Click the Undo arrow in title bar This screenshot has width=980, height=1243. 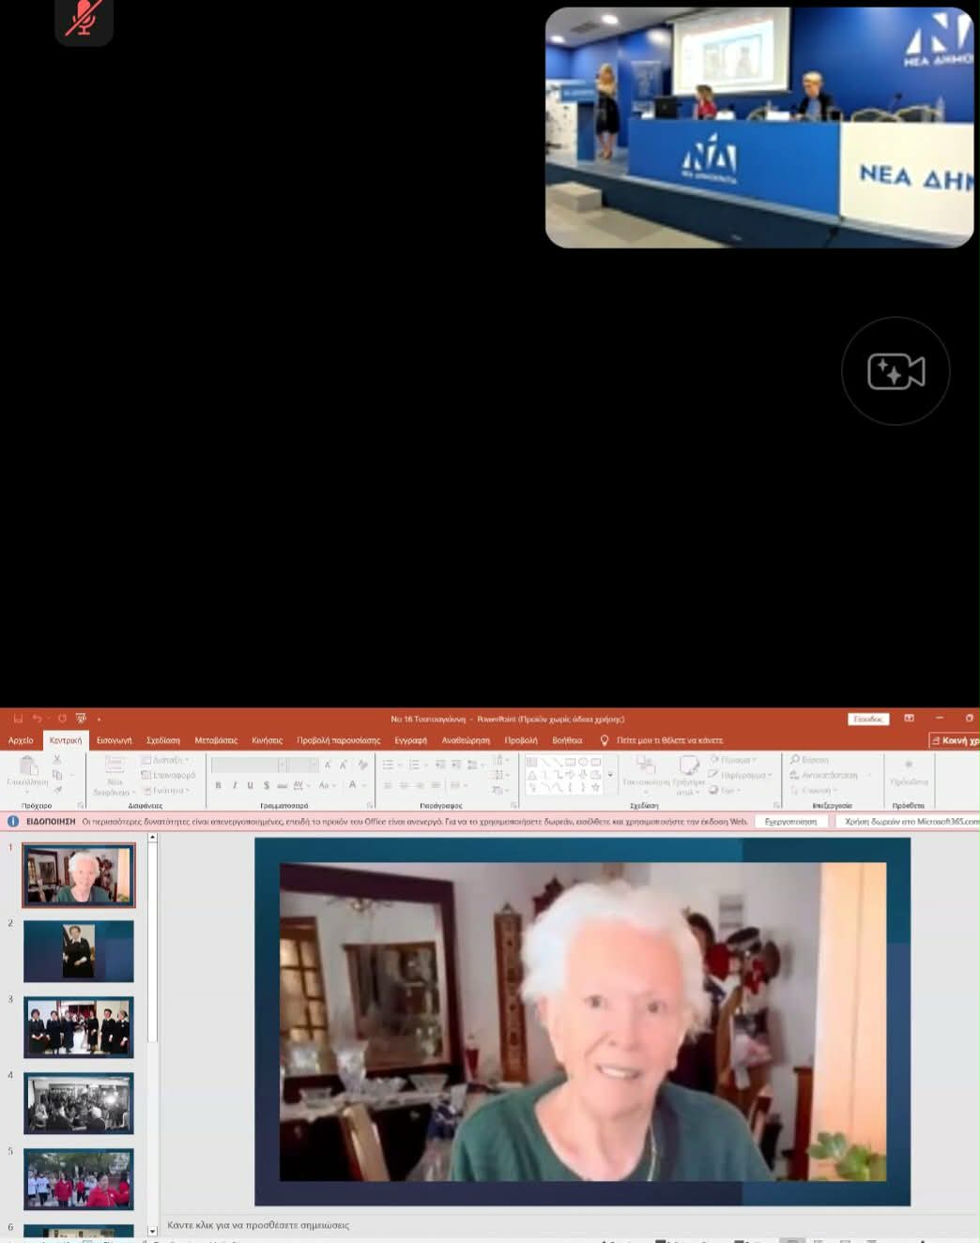tap(37, 719)
